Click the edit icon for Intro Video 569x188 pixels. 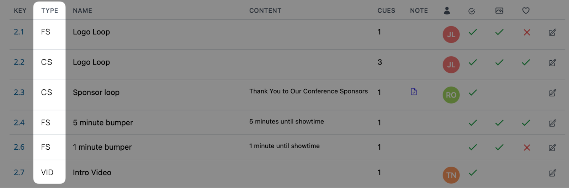[x=552, y=173]
